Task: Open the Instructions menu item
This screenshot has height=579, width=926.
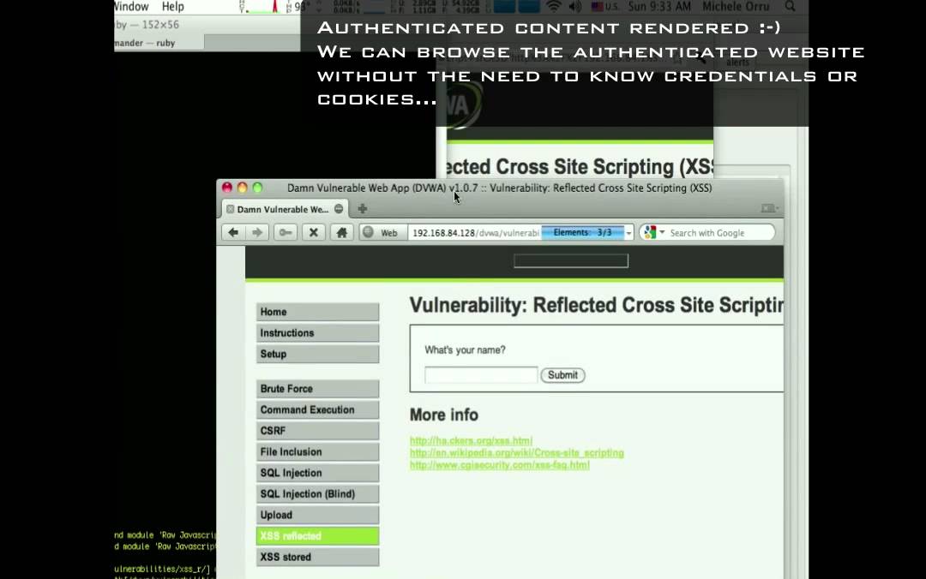Action: click(318, 333)
